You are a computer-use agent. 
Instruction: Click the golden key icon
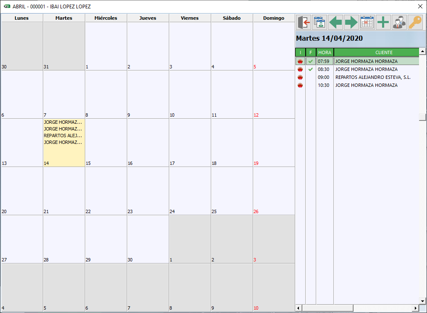[x=415, y=22]
